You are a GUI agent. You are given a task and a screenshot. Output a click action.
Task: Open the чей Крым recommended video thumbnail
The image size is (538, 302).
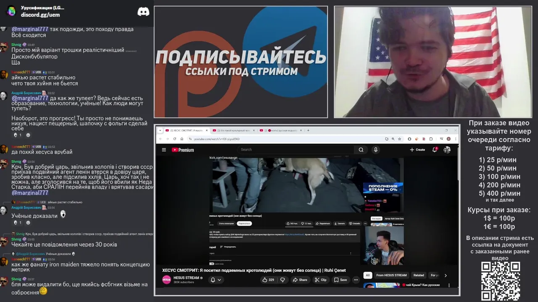(382, 285)
